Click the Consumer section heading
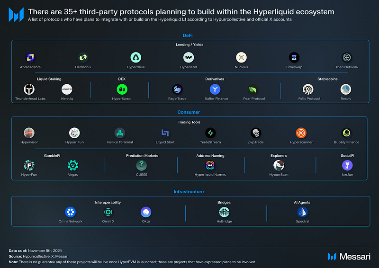 (189, 112)
